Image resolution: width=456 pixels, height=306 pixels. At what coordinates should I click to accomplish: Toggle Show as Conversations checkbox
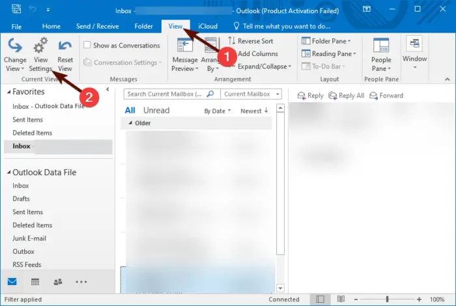click(x=87, y=45)
